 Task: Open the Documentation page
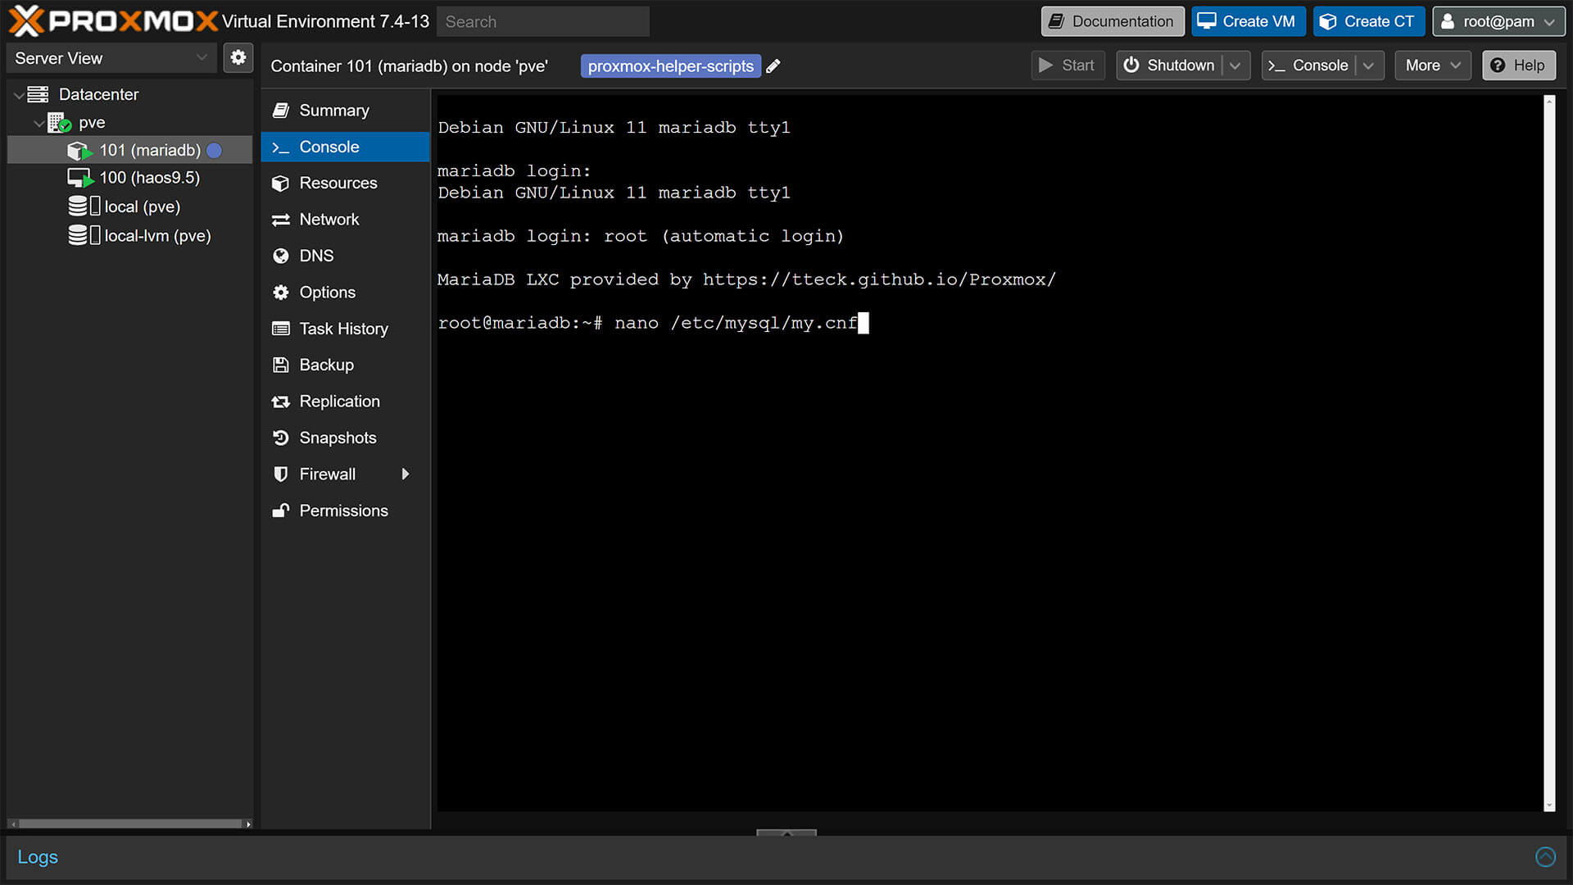(x=1112, y=21)
